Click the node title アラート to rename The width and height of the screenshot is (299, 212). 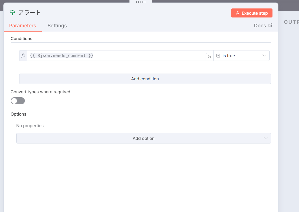[30, 13]
